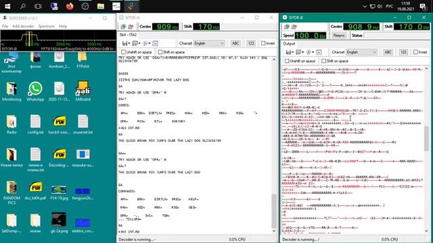Open the Charset dropdown in SITOR-B
The height and width of the screenshot is (243, 433).
tap(361, 52)
